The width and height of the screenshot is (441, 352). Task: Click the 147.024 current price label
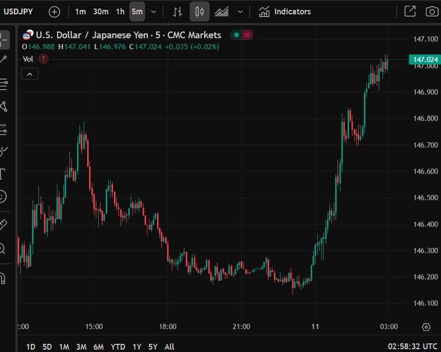coord(423,60)
